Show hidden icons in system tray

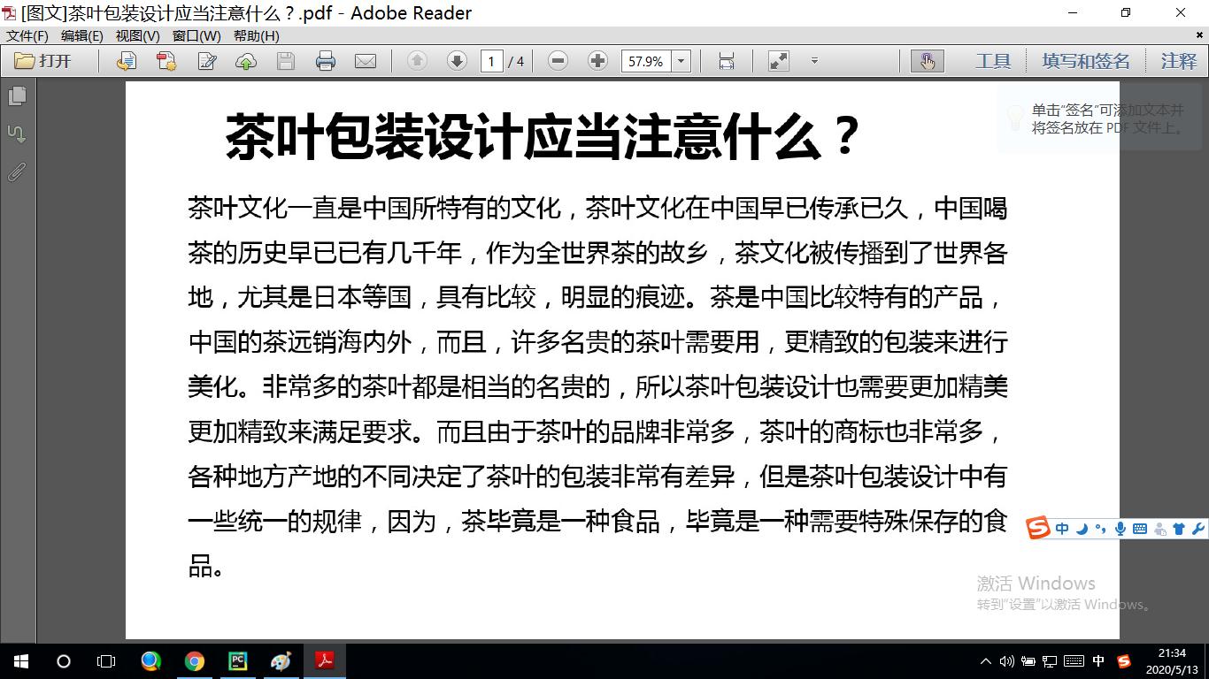click(x=985, y=660)
